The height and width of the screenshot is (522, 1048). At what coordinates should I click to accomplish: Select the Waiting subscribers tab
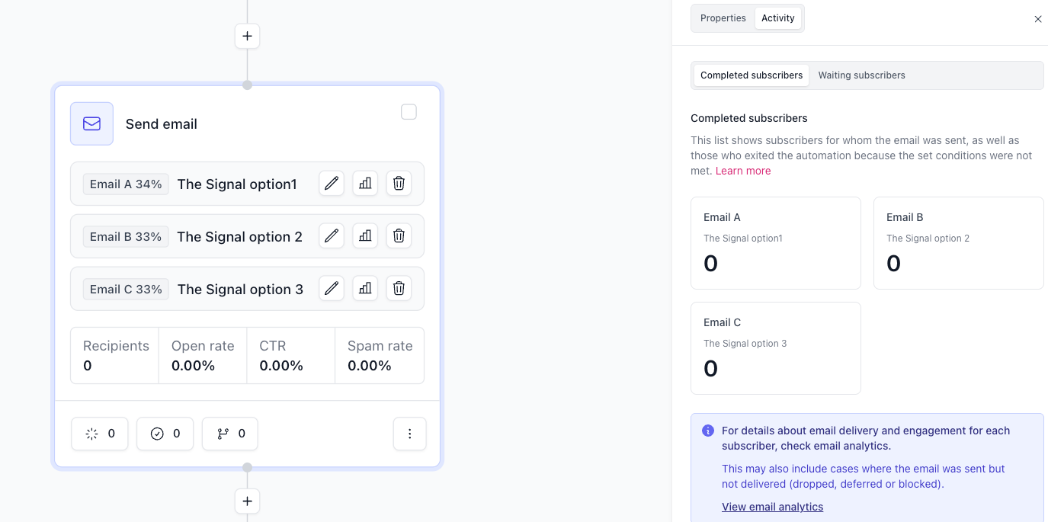coord(861,75)
